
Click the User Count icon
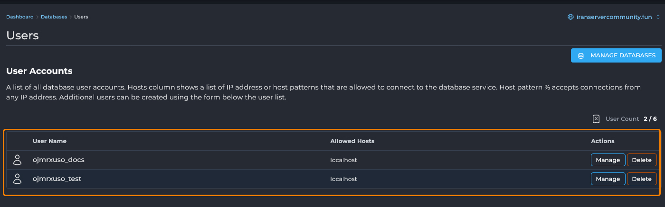click(x=596, y=119)
